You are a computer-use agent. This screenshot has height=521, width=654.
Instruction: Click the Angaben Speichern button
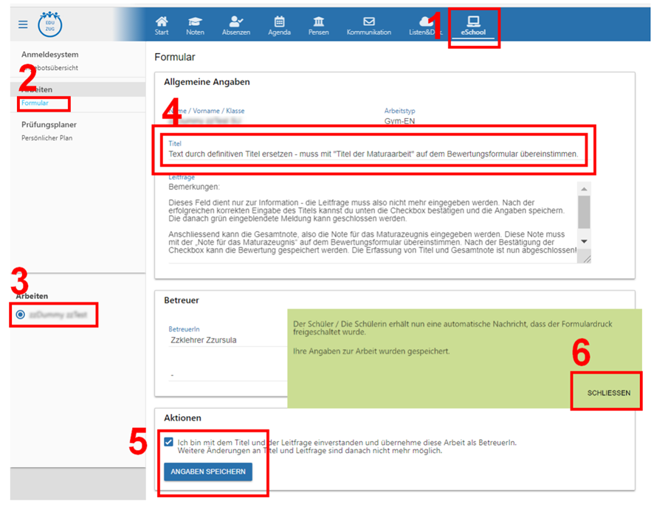tap(208, 472)
